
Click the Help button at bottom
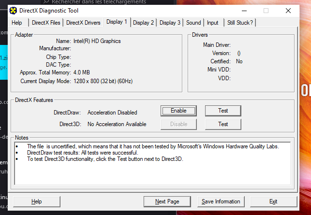(x=37, y=201)
